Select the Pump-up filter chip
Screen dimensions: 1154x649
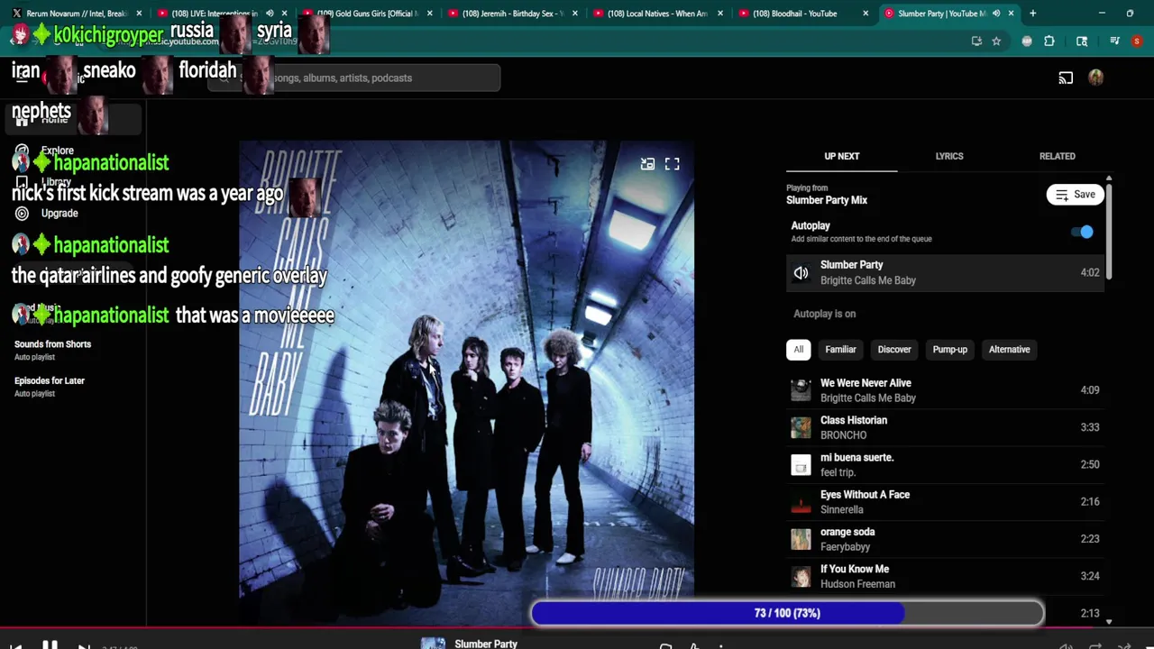pyautogui.click(x=949, y=350)
